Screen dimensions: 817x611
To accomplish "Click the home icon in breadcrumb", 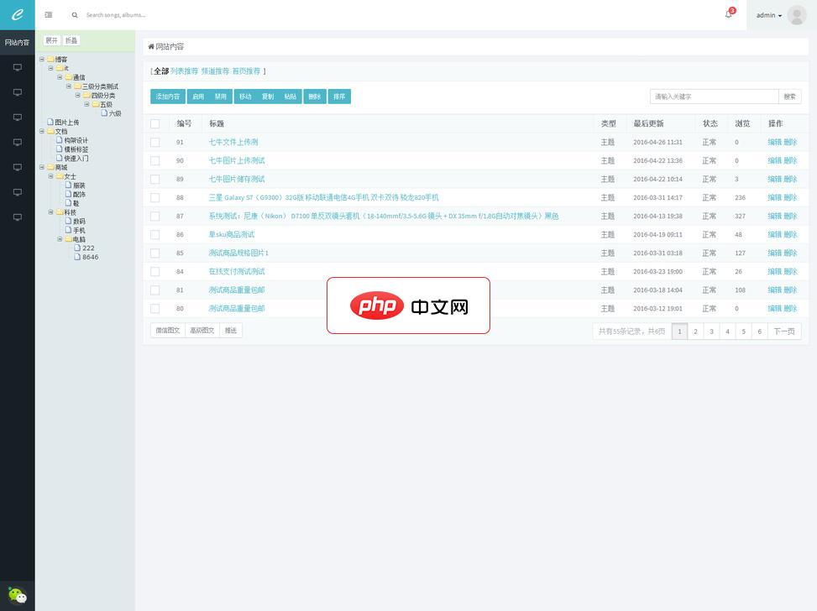I will 151,46.
